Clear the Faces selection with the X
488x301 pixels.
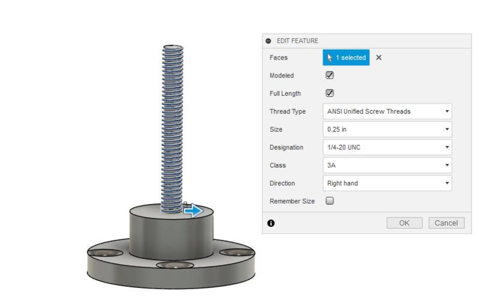click(379, 57)
